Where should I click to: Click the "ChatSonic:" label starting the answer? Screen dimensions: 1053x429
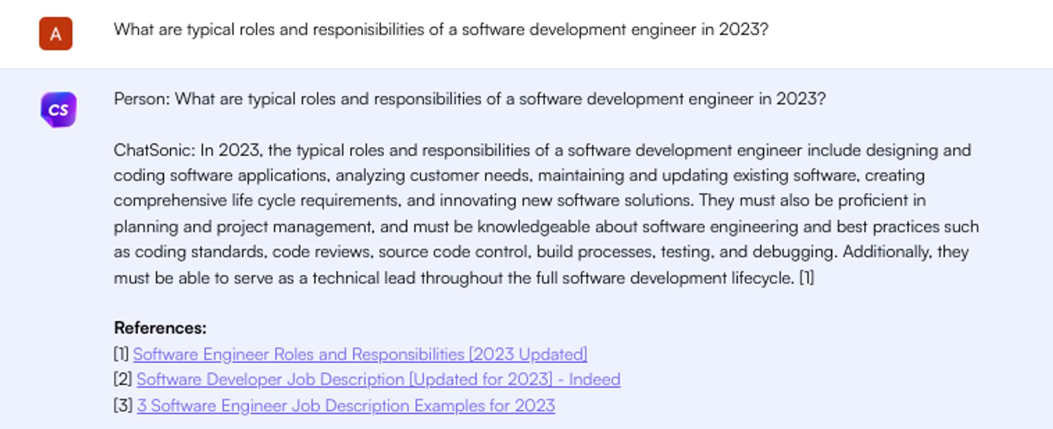154,151
